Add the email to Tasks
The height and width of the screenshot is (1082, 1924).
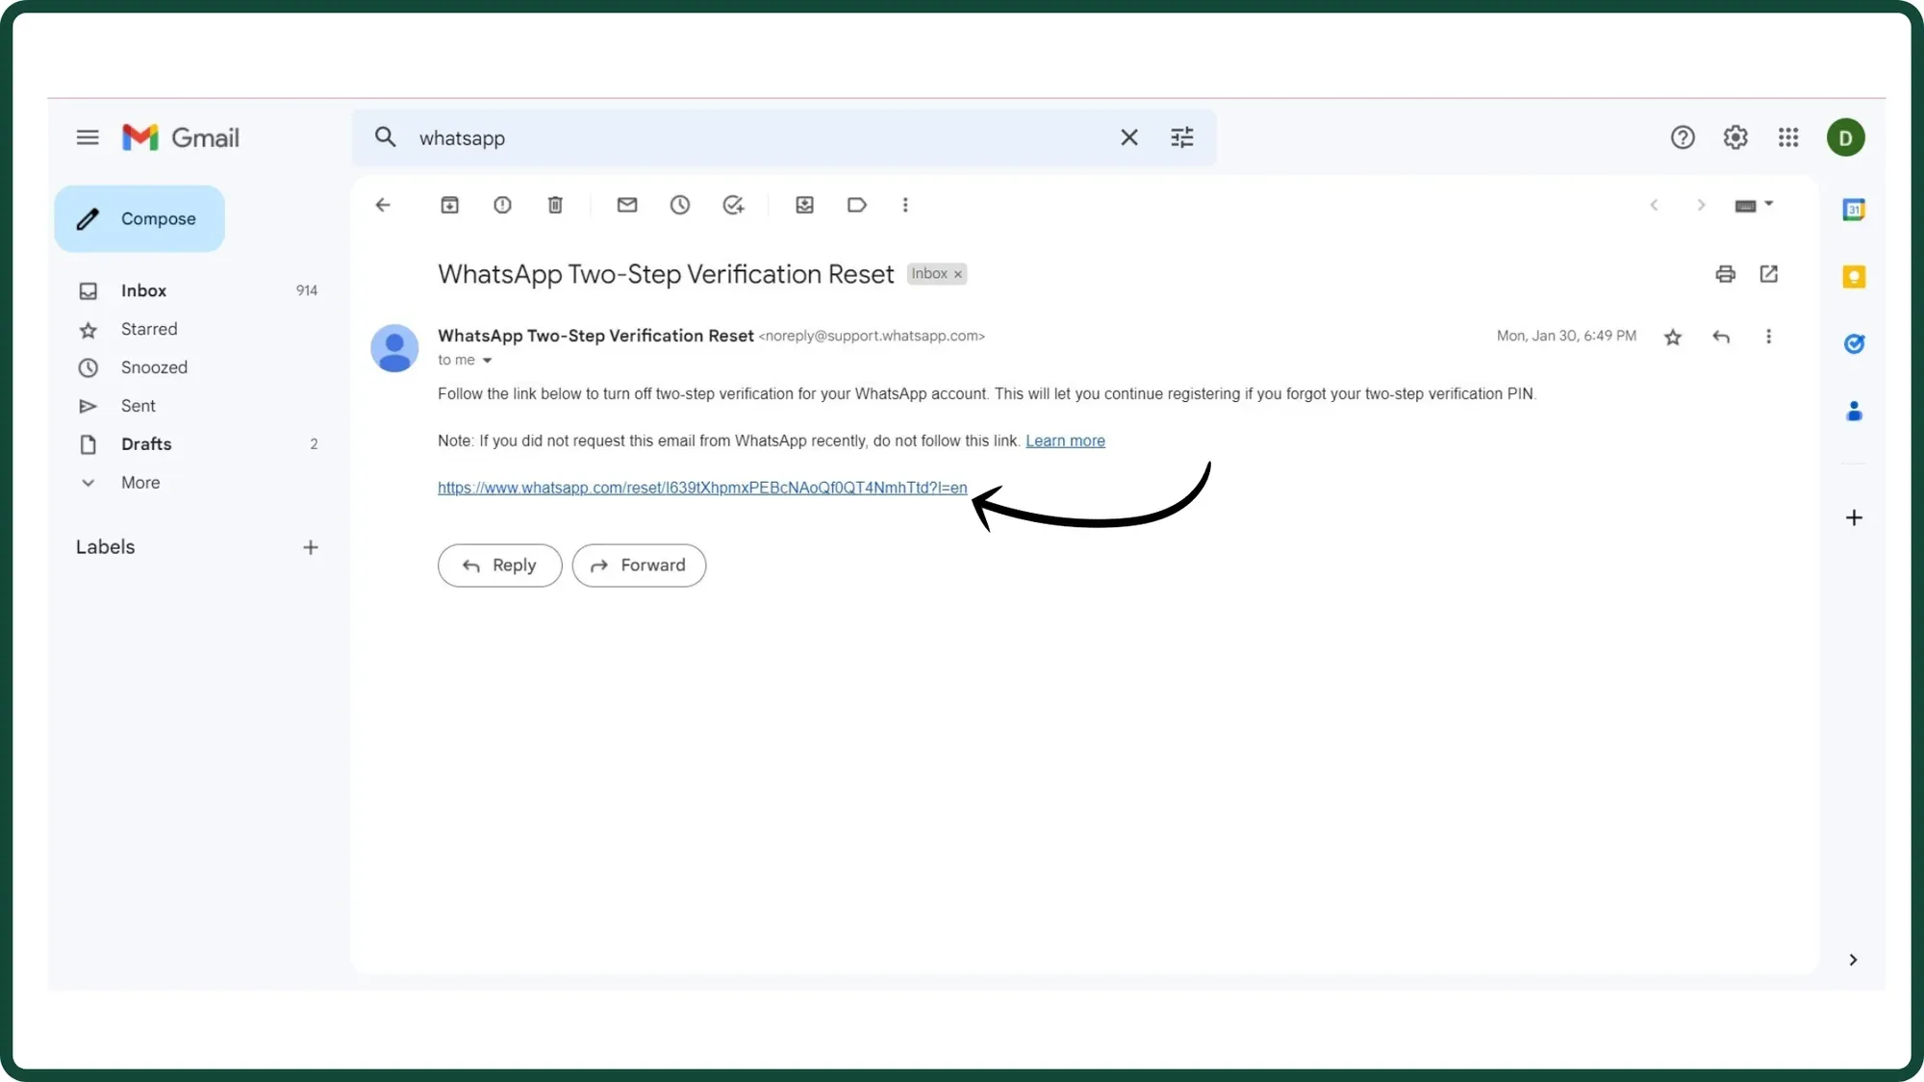click(734, 205)
